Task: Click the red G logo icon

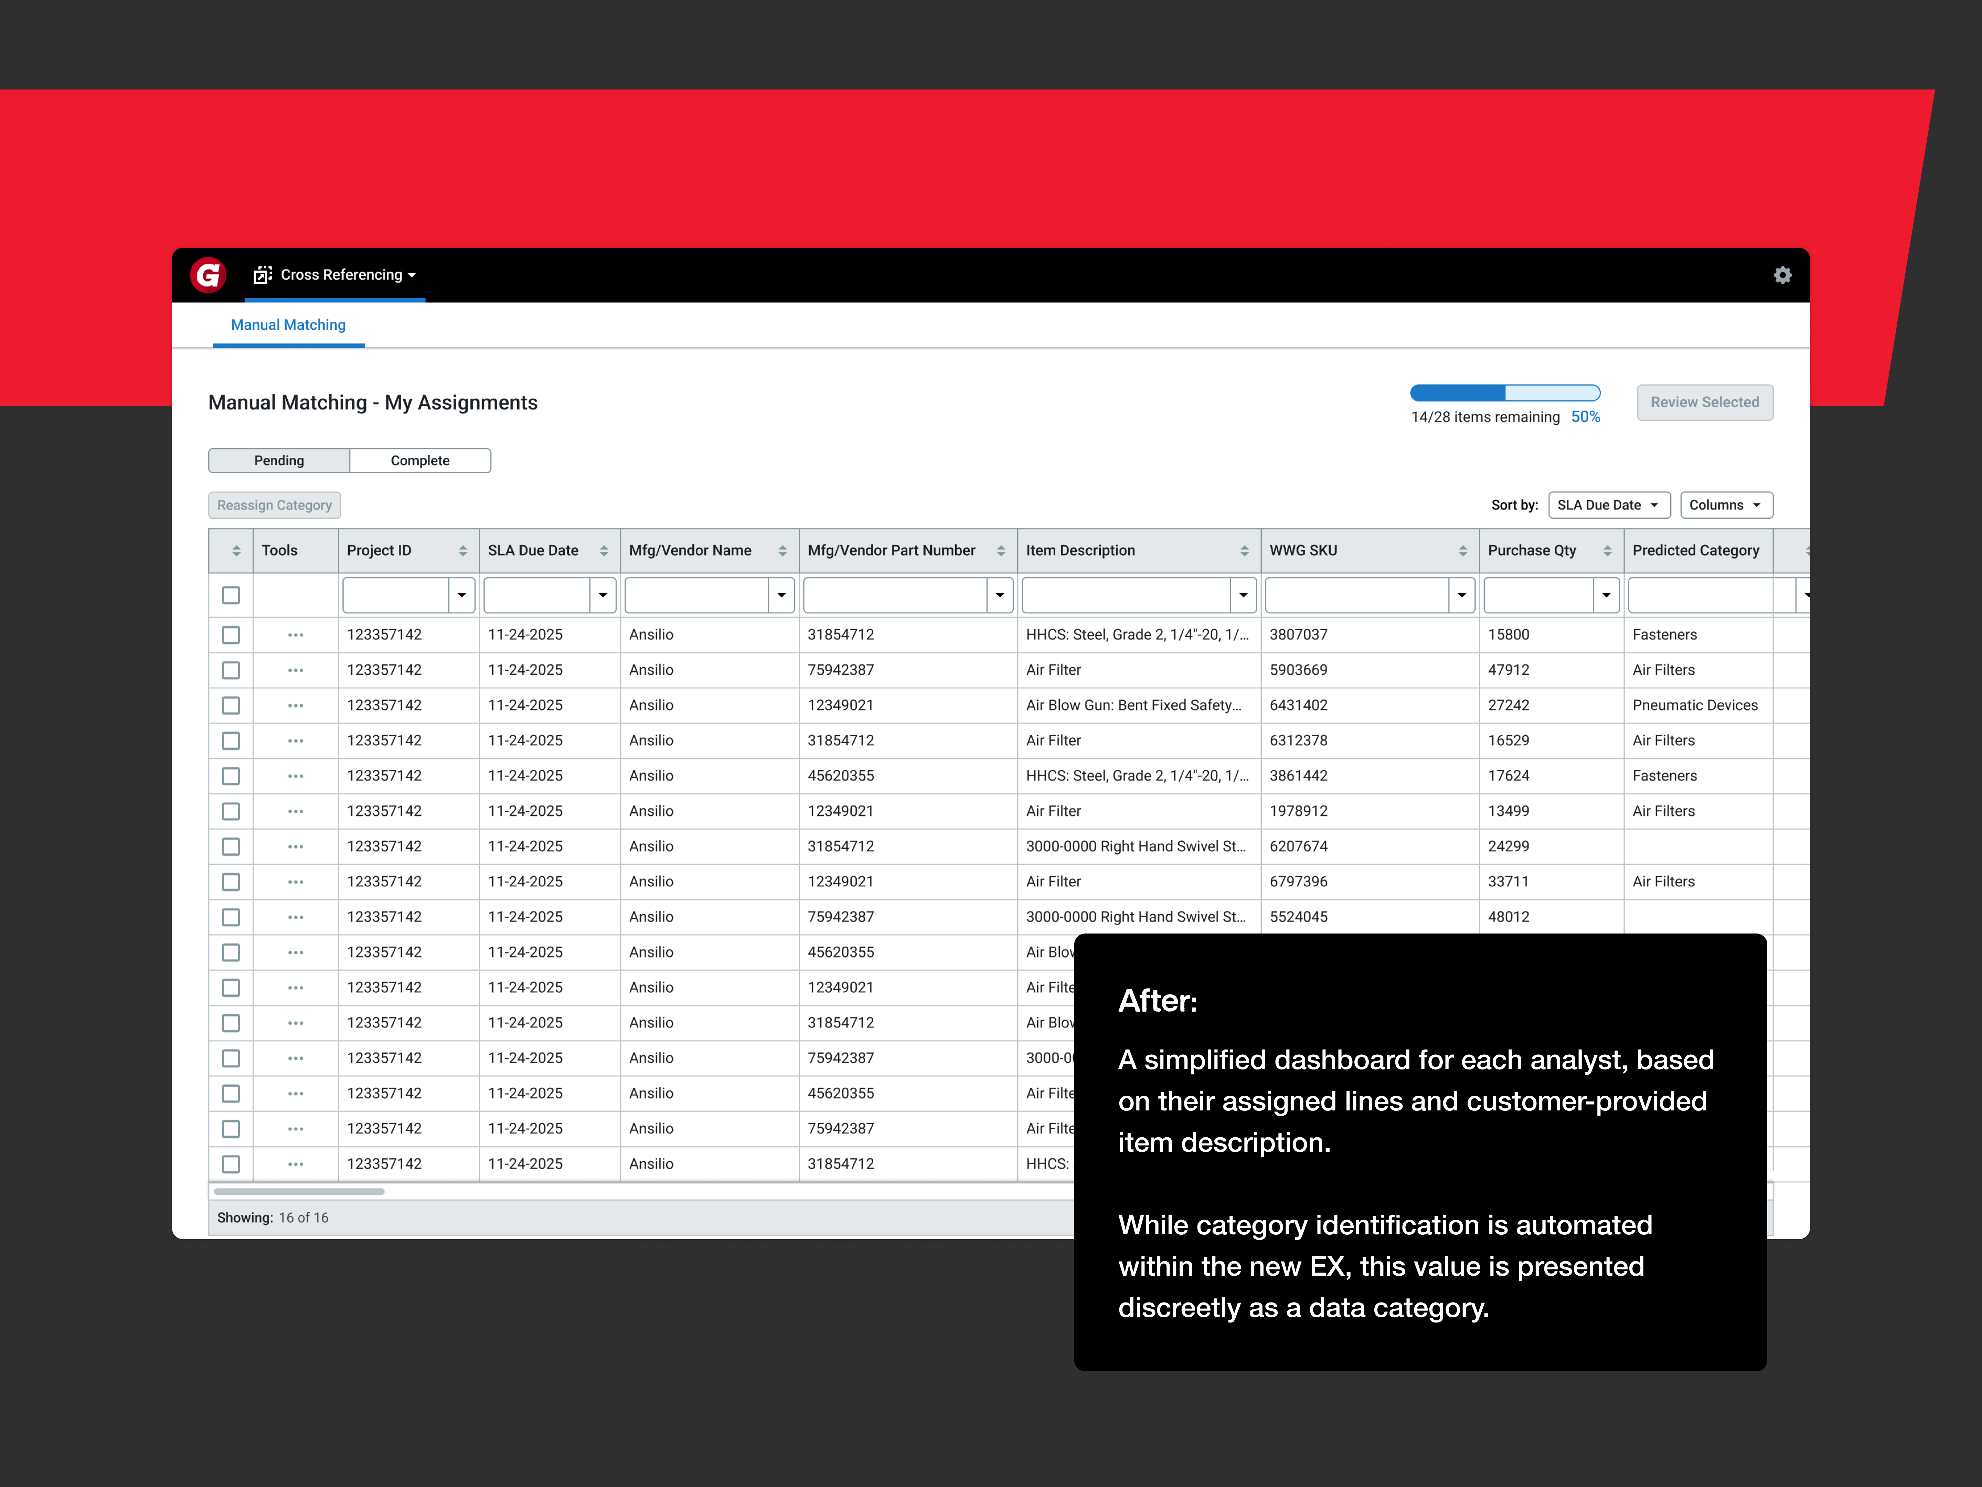Action: point(208,275)
